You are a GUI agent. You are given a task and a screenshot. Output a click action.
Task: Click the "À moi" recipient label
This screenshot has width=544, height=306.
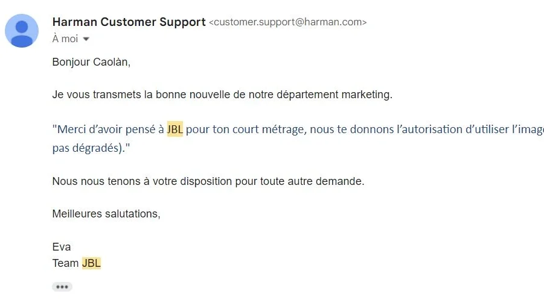coord(65,39)
